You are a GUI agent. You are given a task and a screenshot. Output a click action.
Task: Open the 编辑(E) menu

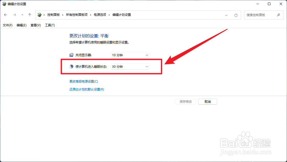(x=21, y=25)
